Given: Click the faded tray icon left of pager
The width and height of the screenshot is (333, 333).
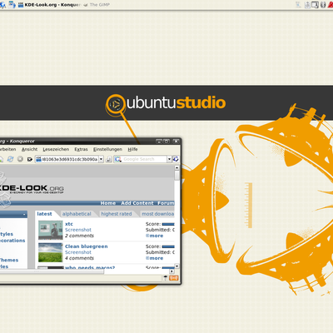Looking at the screenshot, I should click(299, 5).
